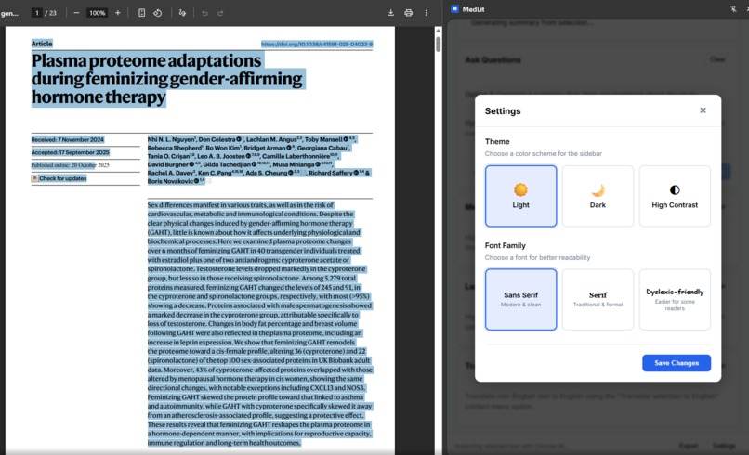Open the PDF viewer more options menu
749x455 pixels.
click(427, 13)
